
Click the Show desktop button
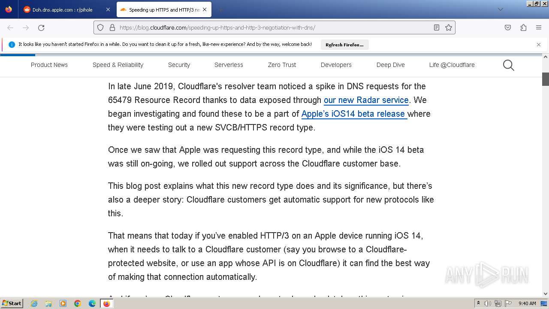pos(545,303)
